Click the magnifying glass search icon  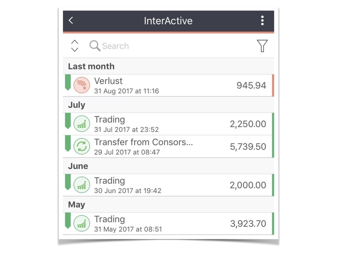point(95,46)
